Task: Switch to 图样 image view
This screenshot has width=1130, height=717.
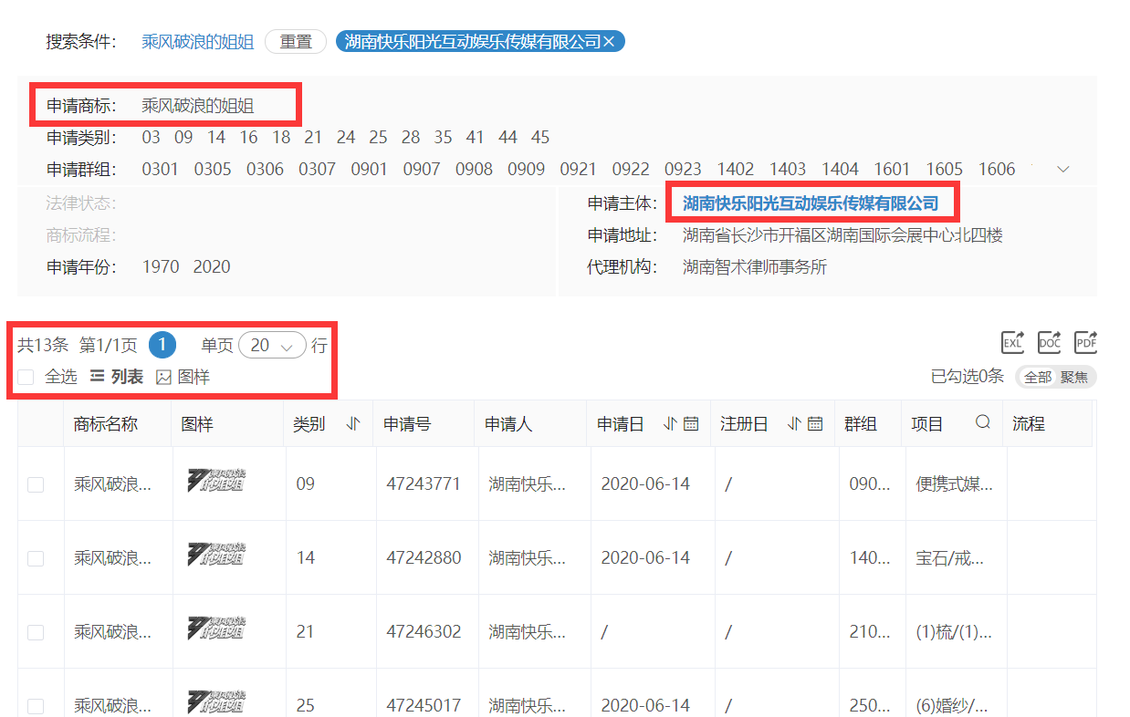Action: click(x=183, y=377)
